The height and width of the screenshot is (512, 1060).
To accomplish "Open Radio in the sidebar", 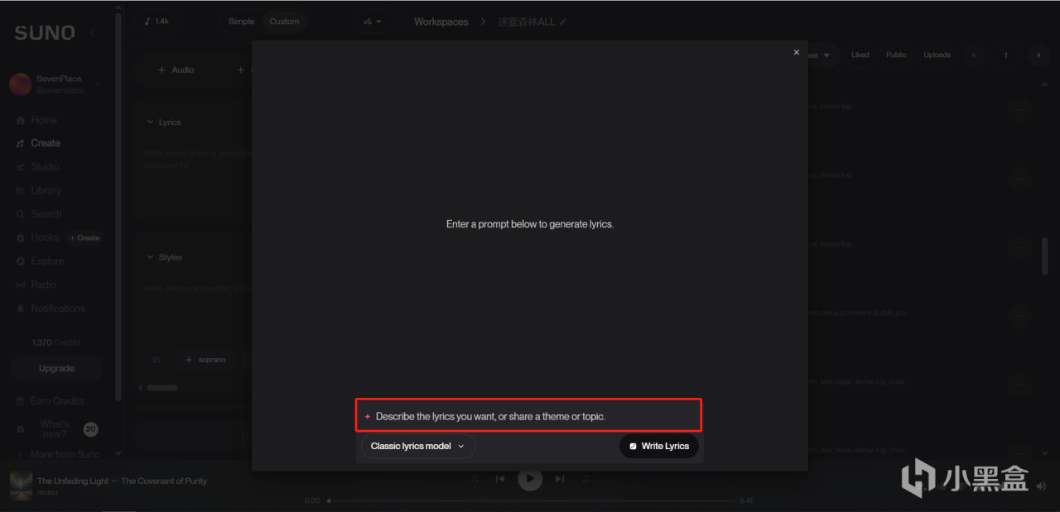I will click(x=36, y=285).
